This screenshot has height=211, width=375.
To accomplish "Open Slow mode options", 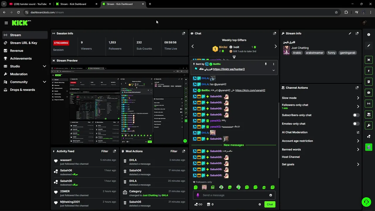I will pos(321,98).
